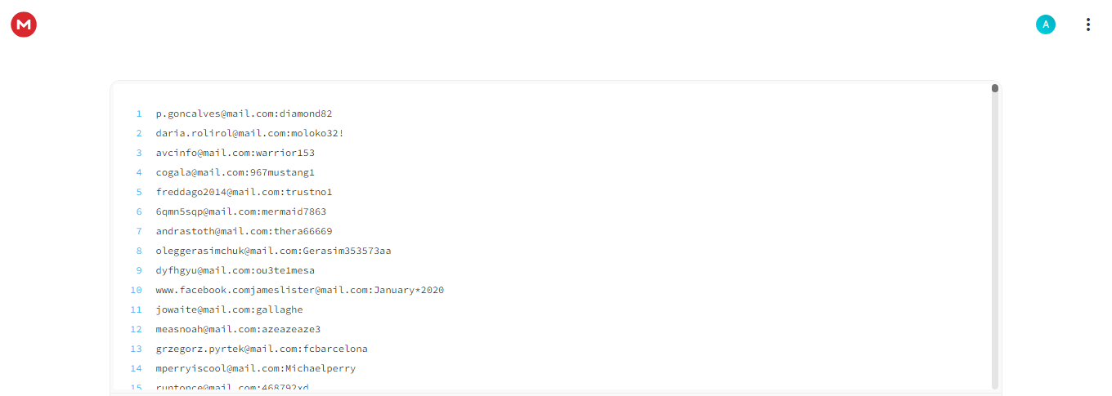Click line number 12 in the gutter
Image resolution: width=1112 pixels, height=396 pixels.
137,329
